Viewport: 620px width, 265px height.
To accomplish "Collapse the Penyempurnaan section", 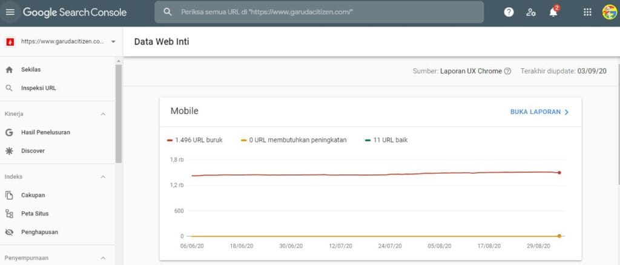I will 103,258.
